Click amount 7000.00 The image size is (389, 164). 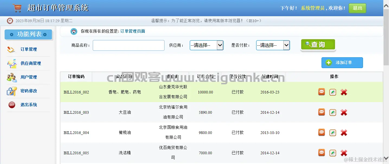[205, 153]
